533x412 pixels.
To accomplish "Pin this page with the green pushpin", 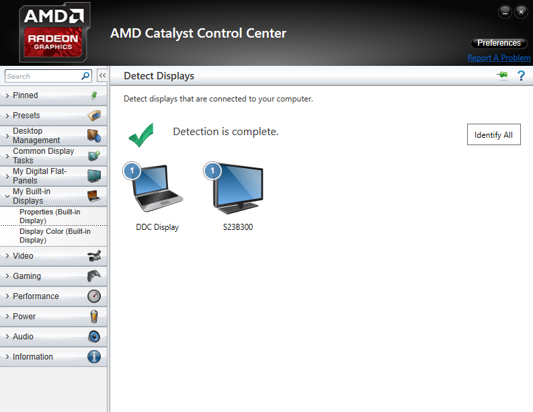I will coord(502,75).
